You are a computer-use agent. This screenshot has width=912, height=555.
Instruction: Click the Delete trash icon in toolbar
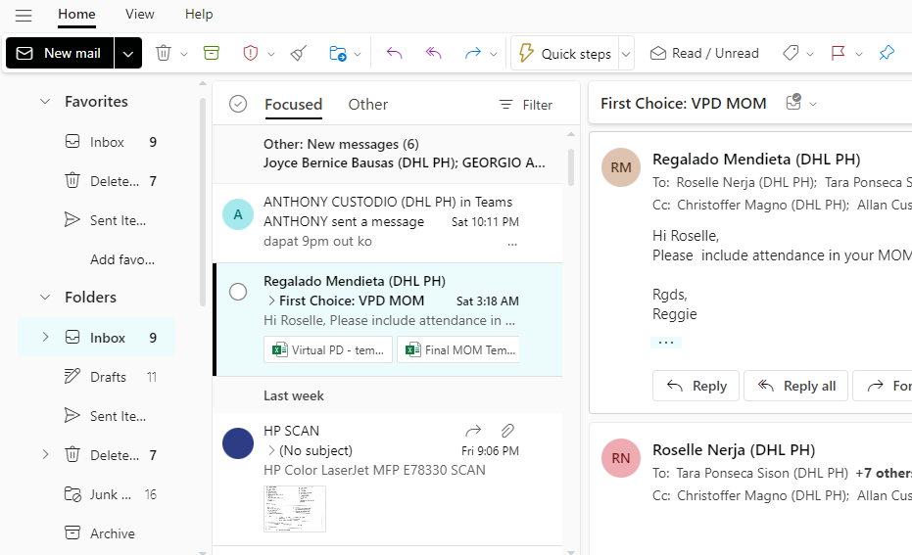click(x=164, y=54)
